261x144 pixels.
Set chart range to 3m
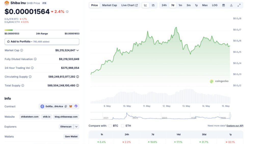[x=188, y=5]
